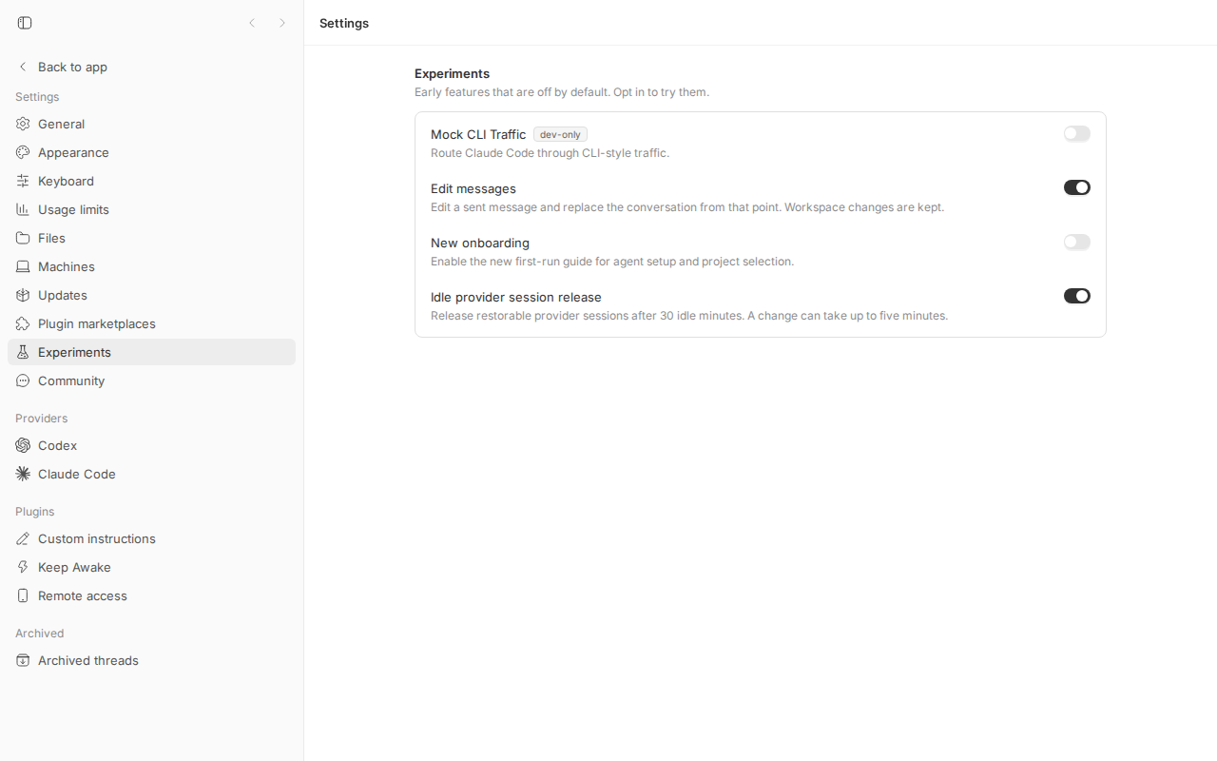View Archived threads
This screenshot has width=1217, height=761.
tap(151, 660)
